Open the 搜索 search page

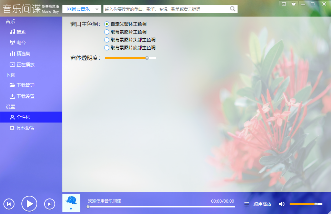click(31, 32)
